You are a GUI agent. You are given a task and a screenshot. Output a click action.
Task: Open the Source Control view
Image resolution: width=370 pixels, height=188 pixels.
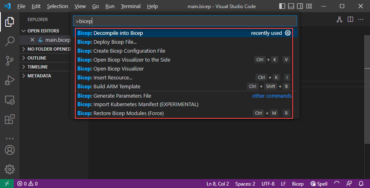point(10,60)
